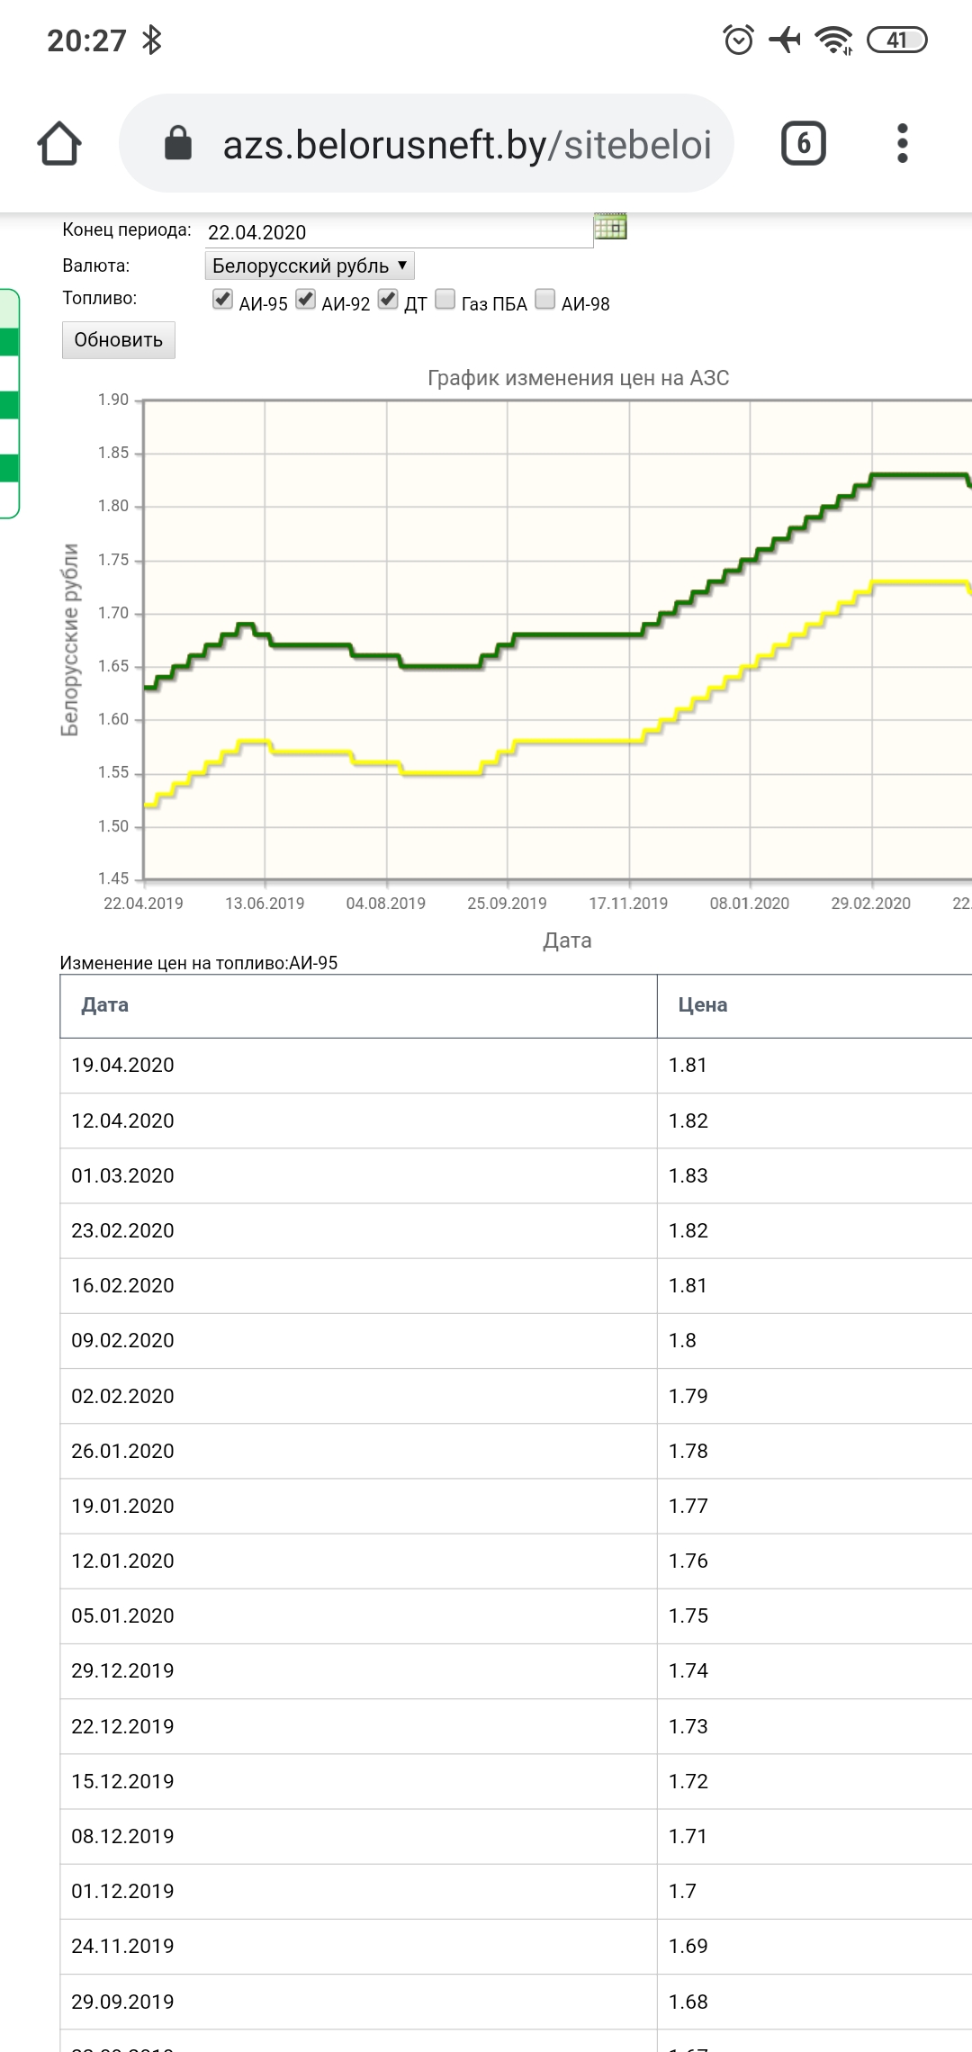The height and width of the screenshot is (2052, 972).
Task: Tap the padlock site security icon
Action: pyautogui.click(x=178, y=143)
